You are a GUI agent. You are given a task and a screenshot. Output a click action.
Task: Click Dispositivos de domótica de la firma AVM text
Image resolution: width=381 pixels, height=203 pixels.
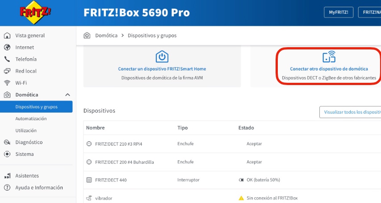pos(162,78)
